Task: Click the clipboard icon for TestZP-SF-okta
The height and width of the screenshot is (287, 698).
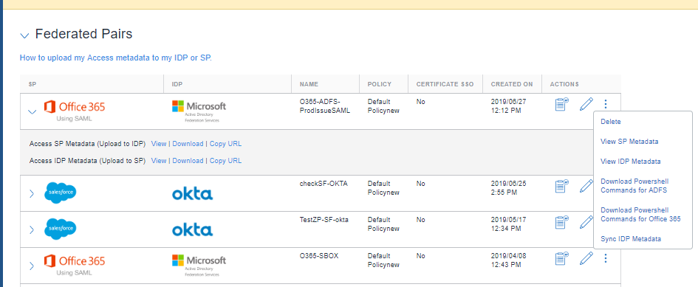Action: pos(562,222)
